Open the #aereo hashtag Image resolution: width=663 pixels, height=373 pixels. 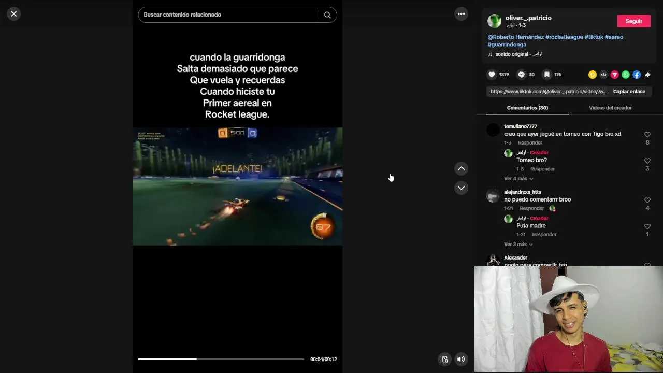point(614,37)
